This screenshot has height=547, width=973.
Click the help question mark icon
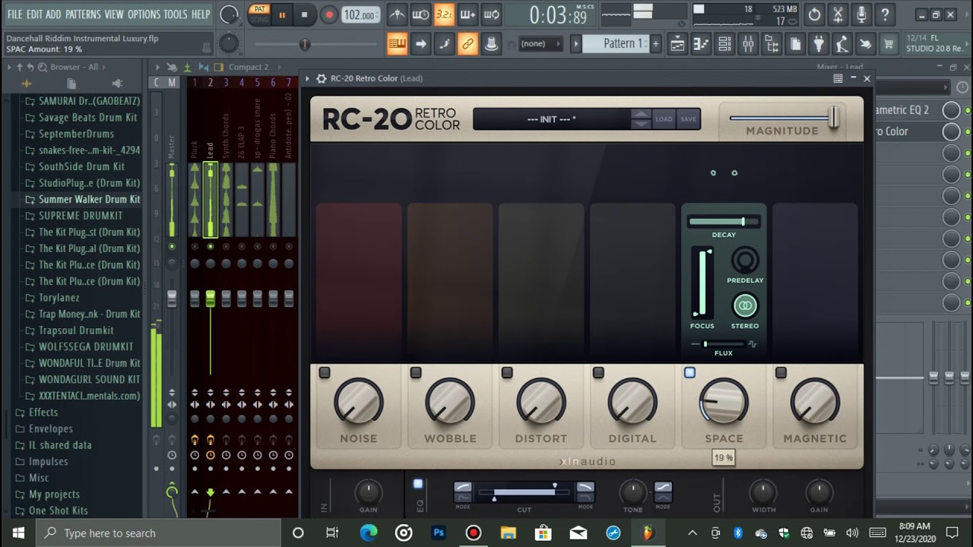tap(885, 14)
